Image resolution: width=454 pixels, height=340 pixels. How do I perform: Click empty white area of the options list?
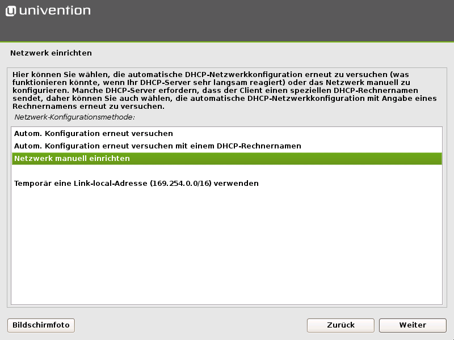[x=227, y=249]
